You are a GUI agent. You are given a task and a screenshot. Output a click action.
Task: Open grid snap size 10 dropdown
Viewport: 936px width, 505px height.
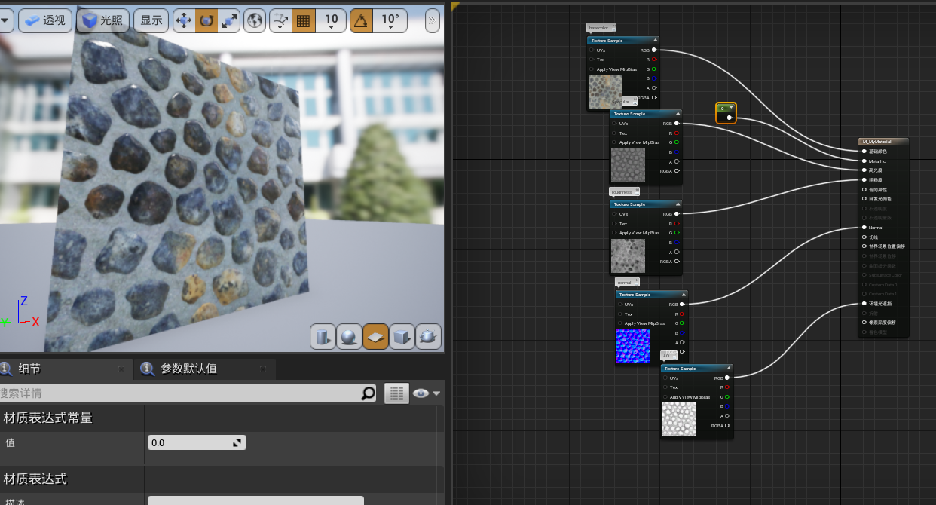pyautogui.click(x=331, y=21)
